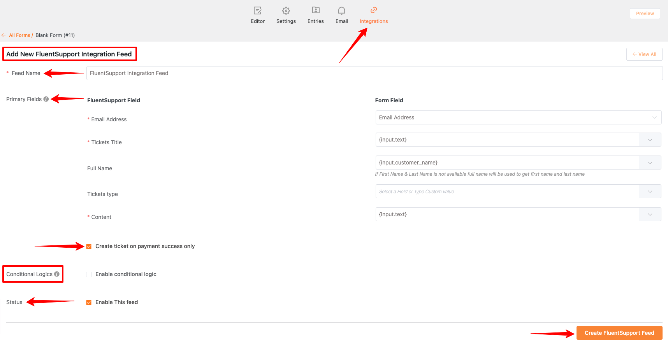Toggle Enable This feed checkbox
The height and width of the screenshot is (341, 668).
coord(89,303)
